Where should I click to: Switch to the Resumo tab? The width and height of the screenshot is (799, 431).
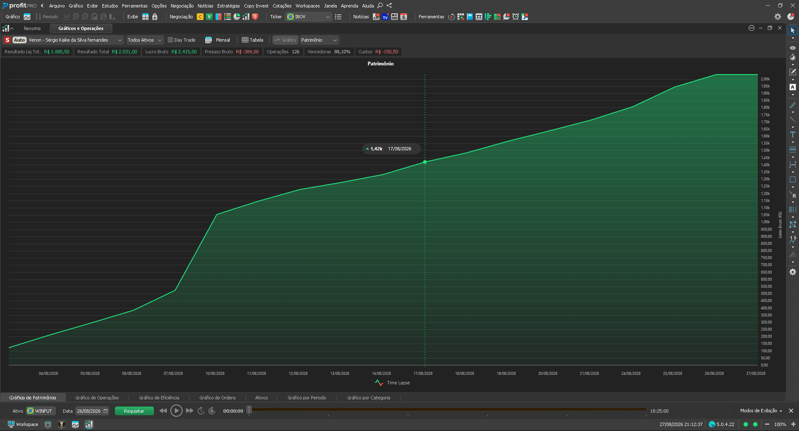click(x=32, y=28)
